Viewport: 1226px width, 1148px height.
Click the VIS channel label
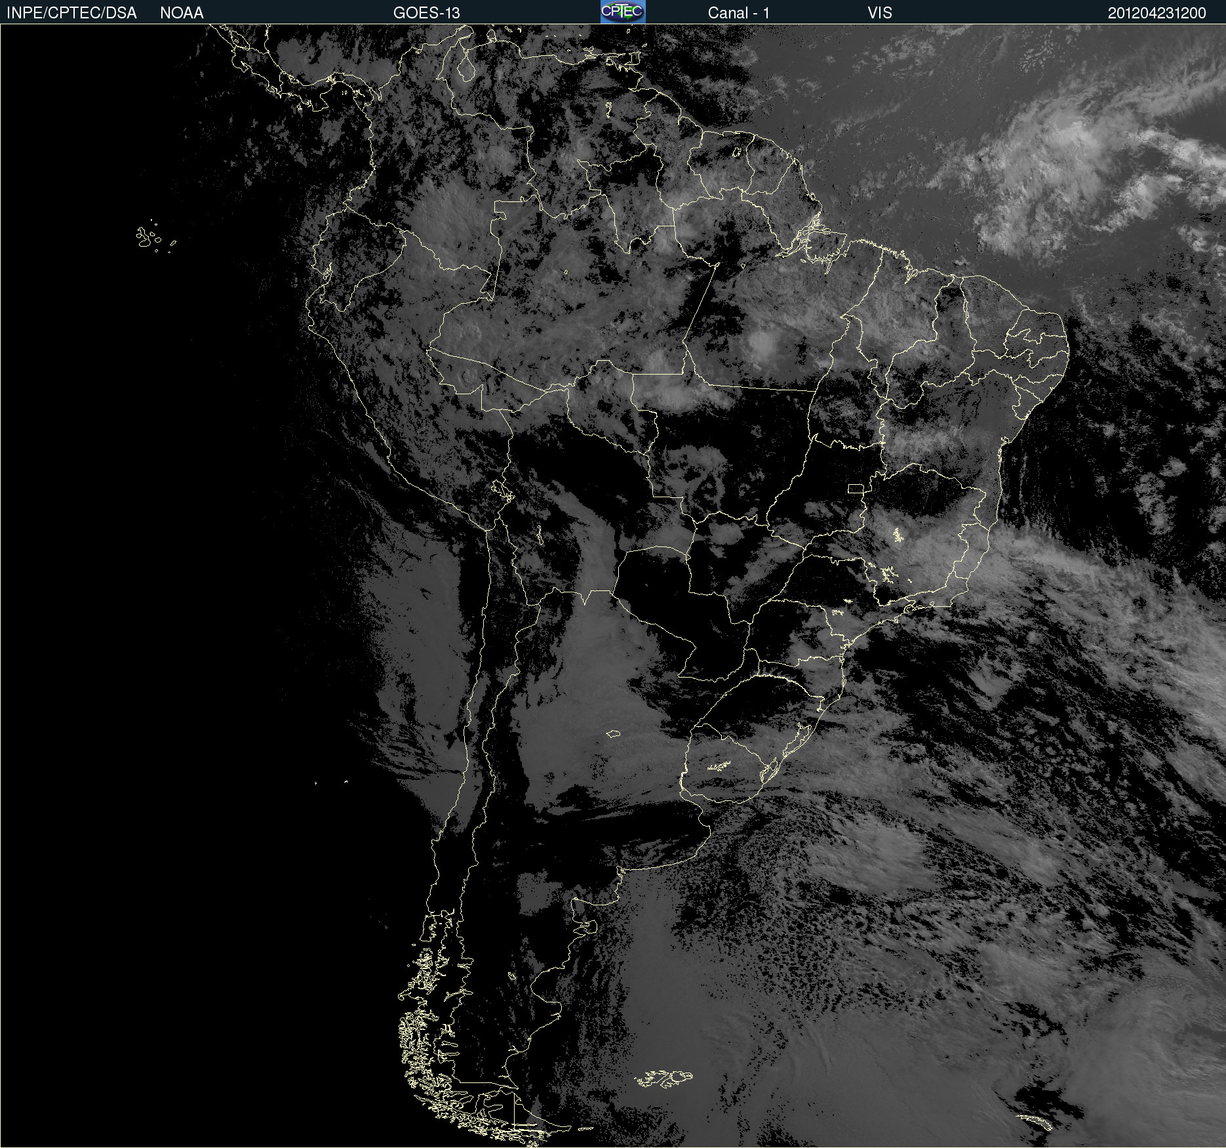pos(880,13)
